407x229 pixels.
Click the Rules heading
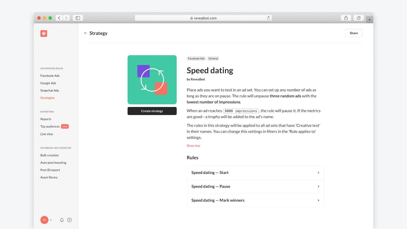(x=192, y=158)
